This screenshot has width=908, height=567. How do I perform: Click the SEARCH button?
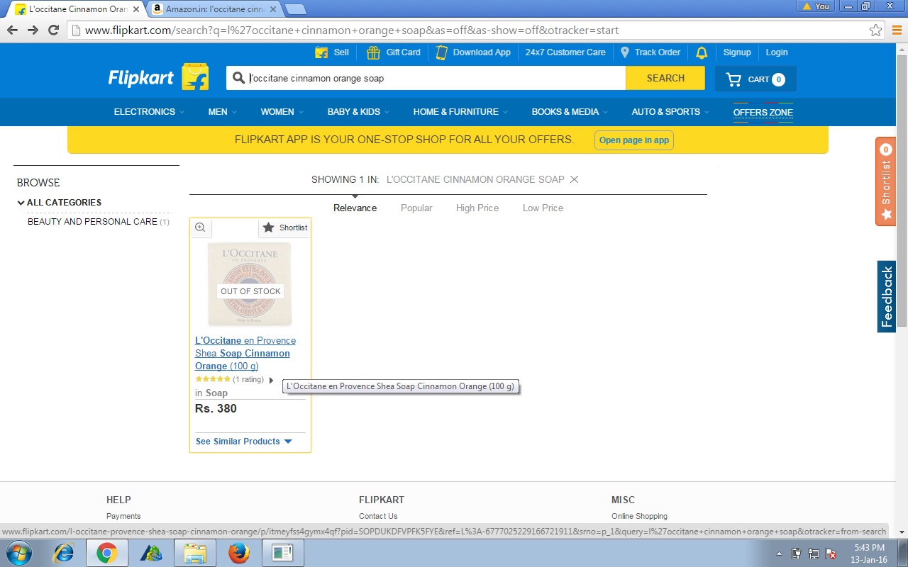coord(665,78)
